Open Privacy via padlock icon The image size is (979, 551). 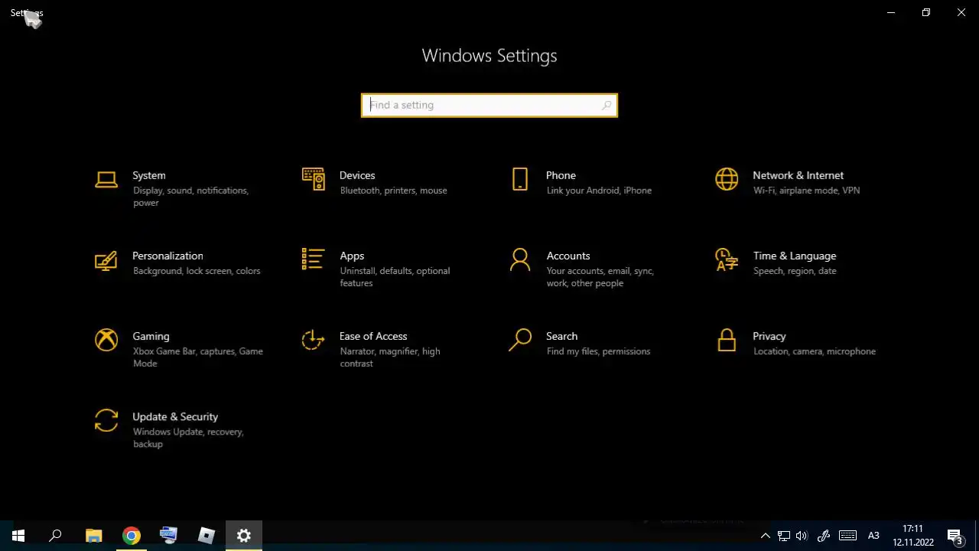pyautogui.click(x=727, y=340)
